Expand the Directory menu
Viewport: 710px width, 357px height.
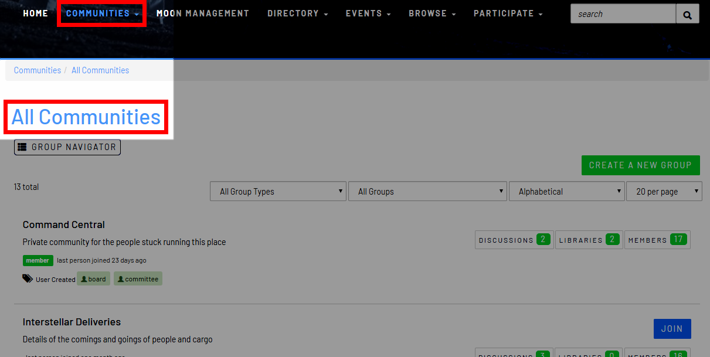298,13
